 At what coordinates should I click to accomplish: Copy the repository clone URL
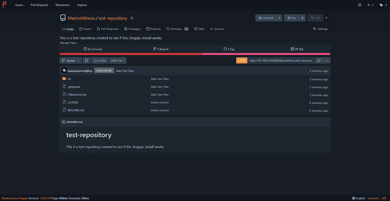(x=319, y=61)
